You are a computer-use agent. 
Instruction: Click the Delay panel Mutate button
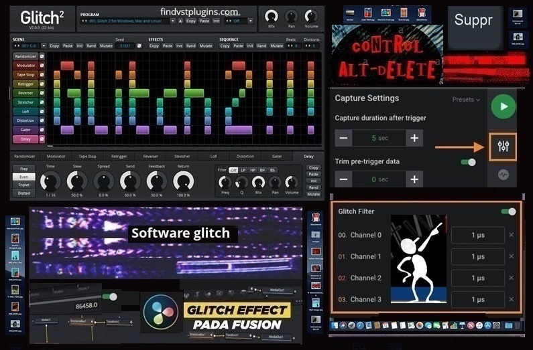click(x=313, y=194)
